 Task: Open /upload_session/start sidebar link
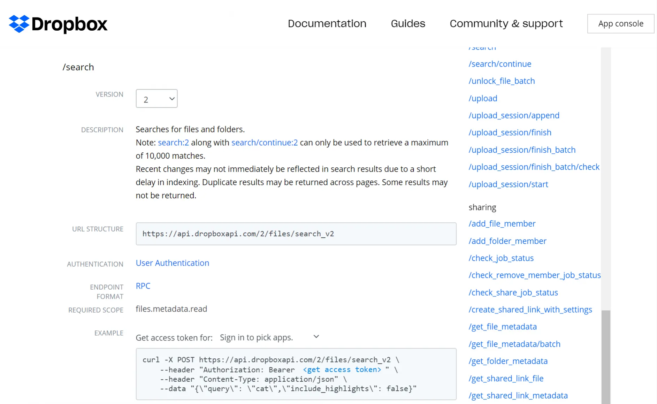(x=508, y=184)
